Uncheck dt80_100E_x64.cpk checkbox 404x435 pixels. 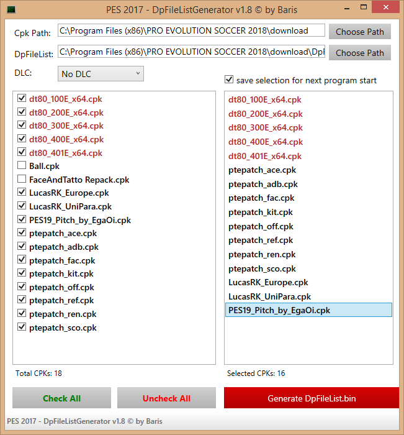[22, 98]
